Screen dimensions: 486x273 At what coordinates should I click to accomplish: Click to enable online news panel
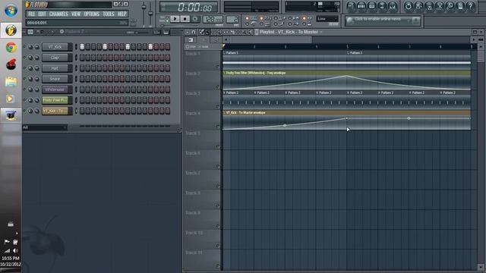point(383,20)
